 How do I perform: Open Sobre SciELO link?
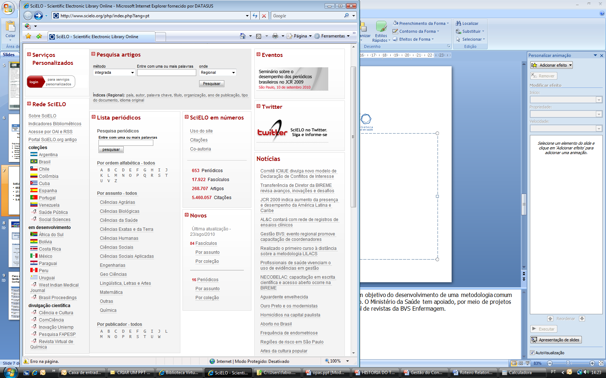[42, 116]
